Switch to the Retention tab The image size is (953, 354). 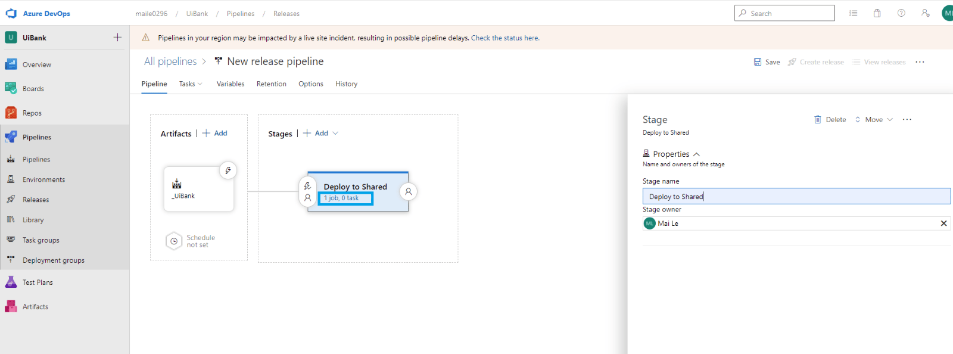272,84
